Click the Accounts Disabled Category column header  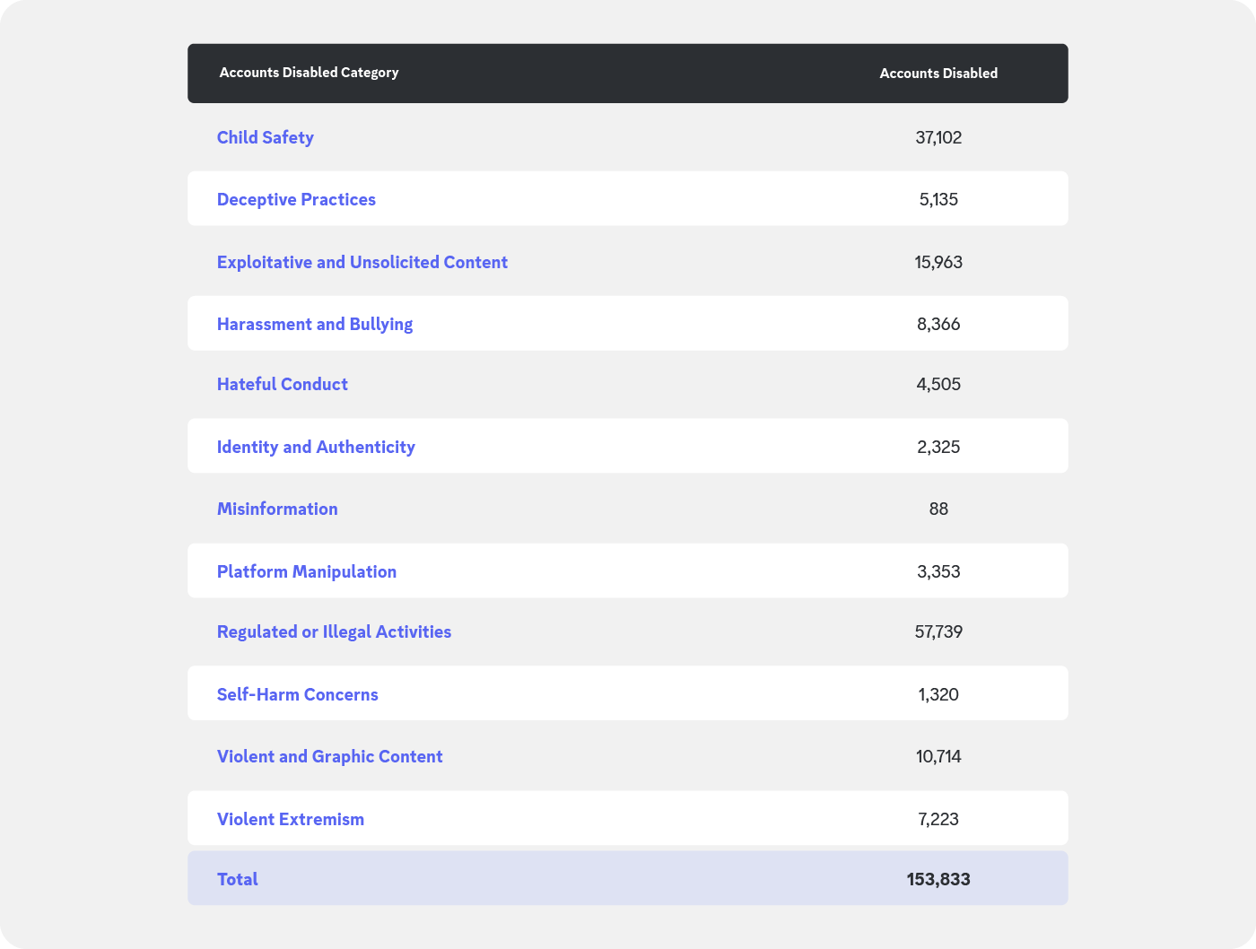[x=309, y=73]
